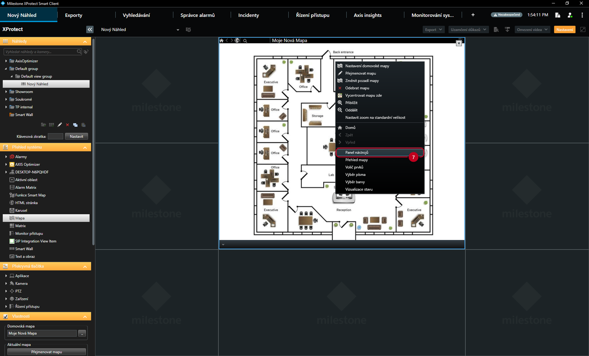Select Karusel item in overview
Viewport: 589px width, 356px height.
pos(21,210)
